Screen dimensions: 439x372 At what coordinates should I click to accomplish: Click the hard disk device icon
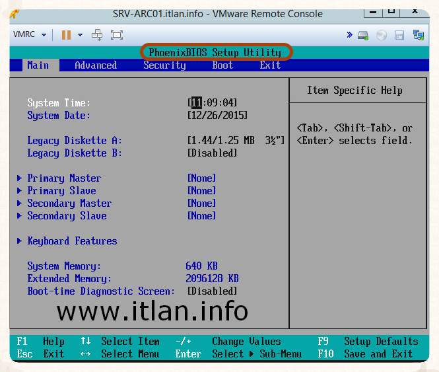(364, 35)
